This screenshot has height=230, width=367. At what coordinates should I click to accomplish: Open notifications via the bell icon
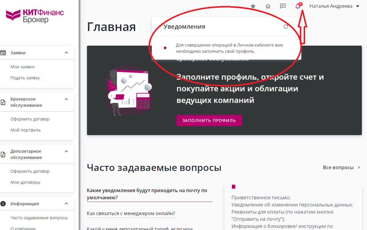point(298,6)
